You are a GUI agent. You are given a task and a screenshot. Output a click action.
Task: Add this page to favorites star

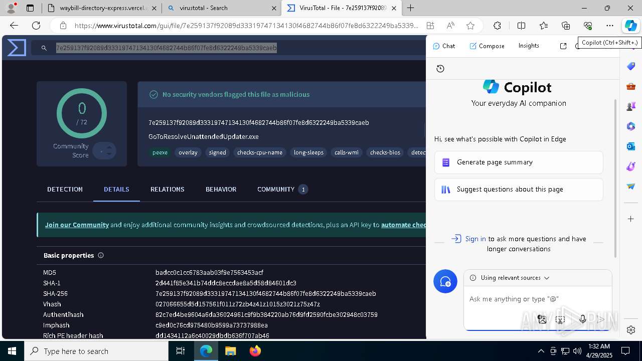470,26
